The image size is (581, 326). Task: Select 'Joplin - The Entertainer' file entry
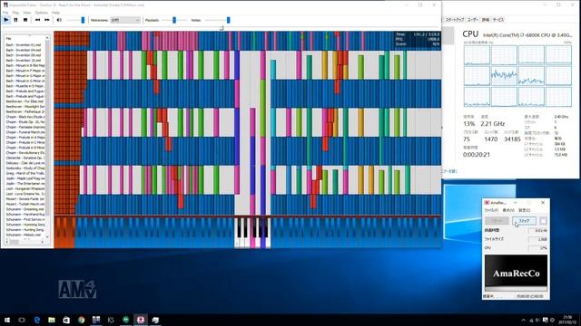coord(25,183)
